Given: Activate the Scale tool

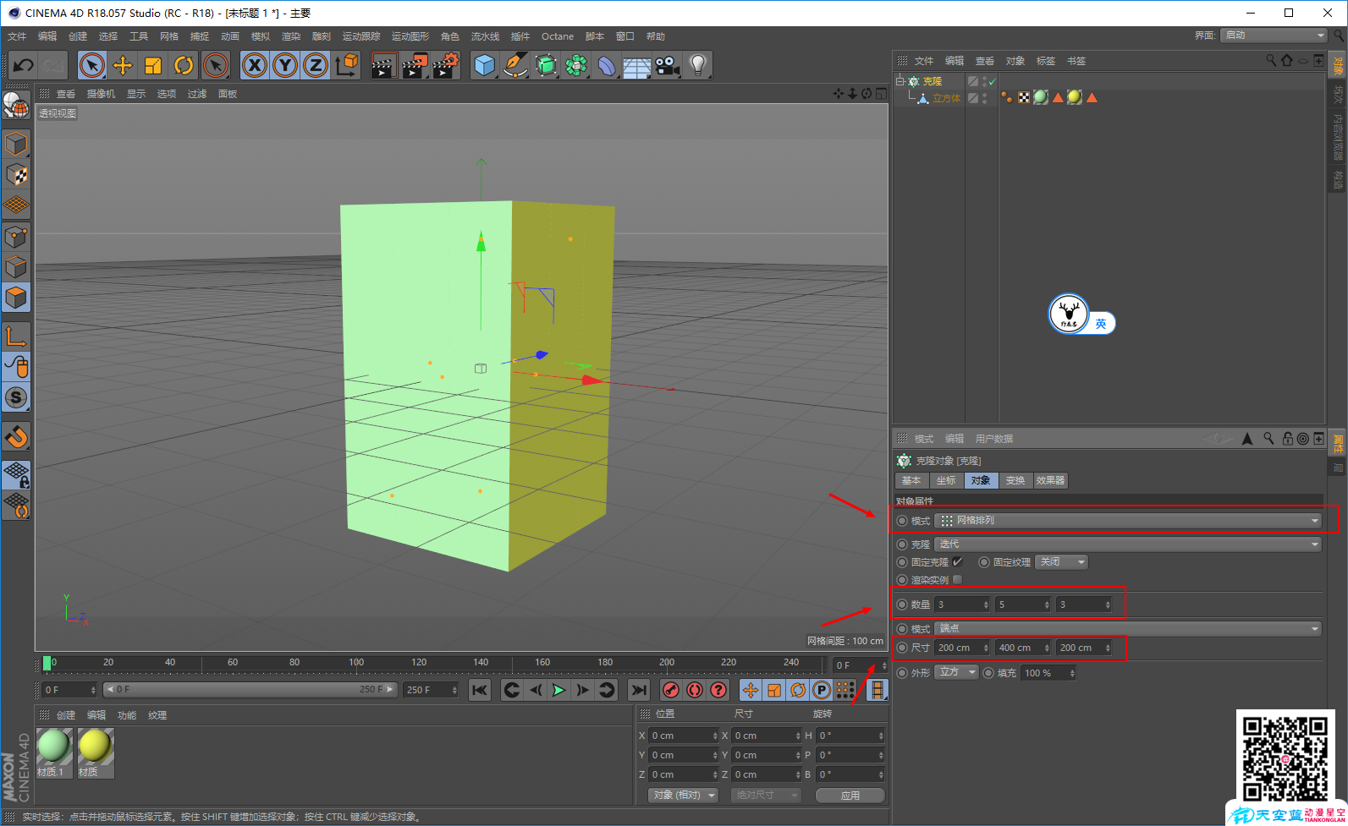Looking at the screenshot, I should tap(153, 65).
